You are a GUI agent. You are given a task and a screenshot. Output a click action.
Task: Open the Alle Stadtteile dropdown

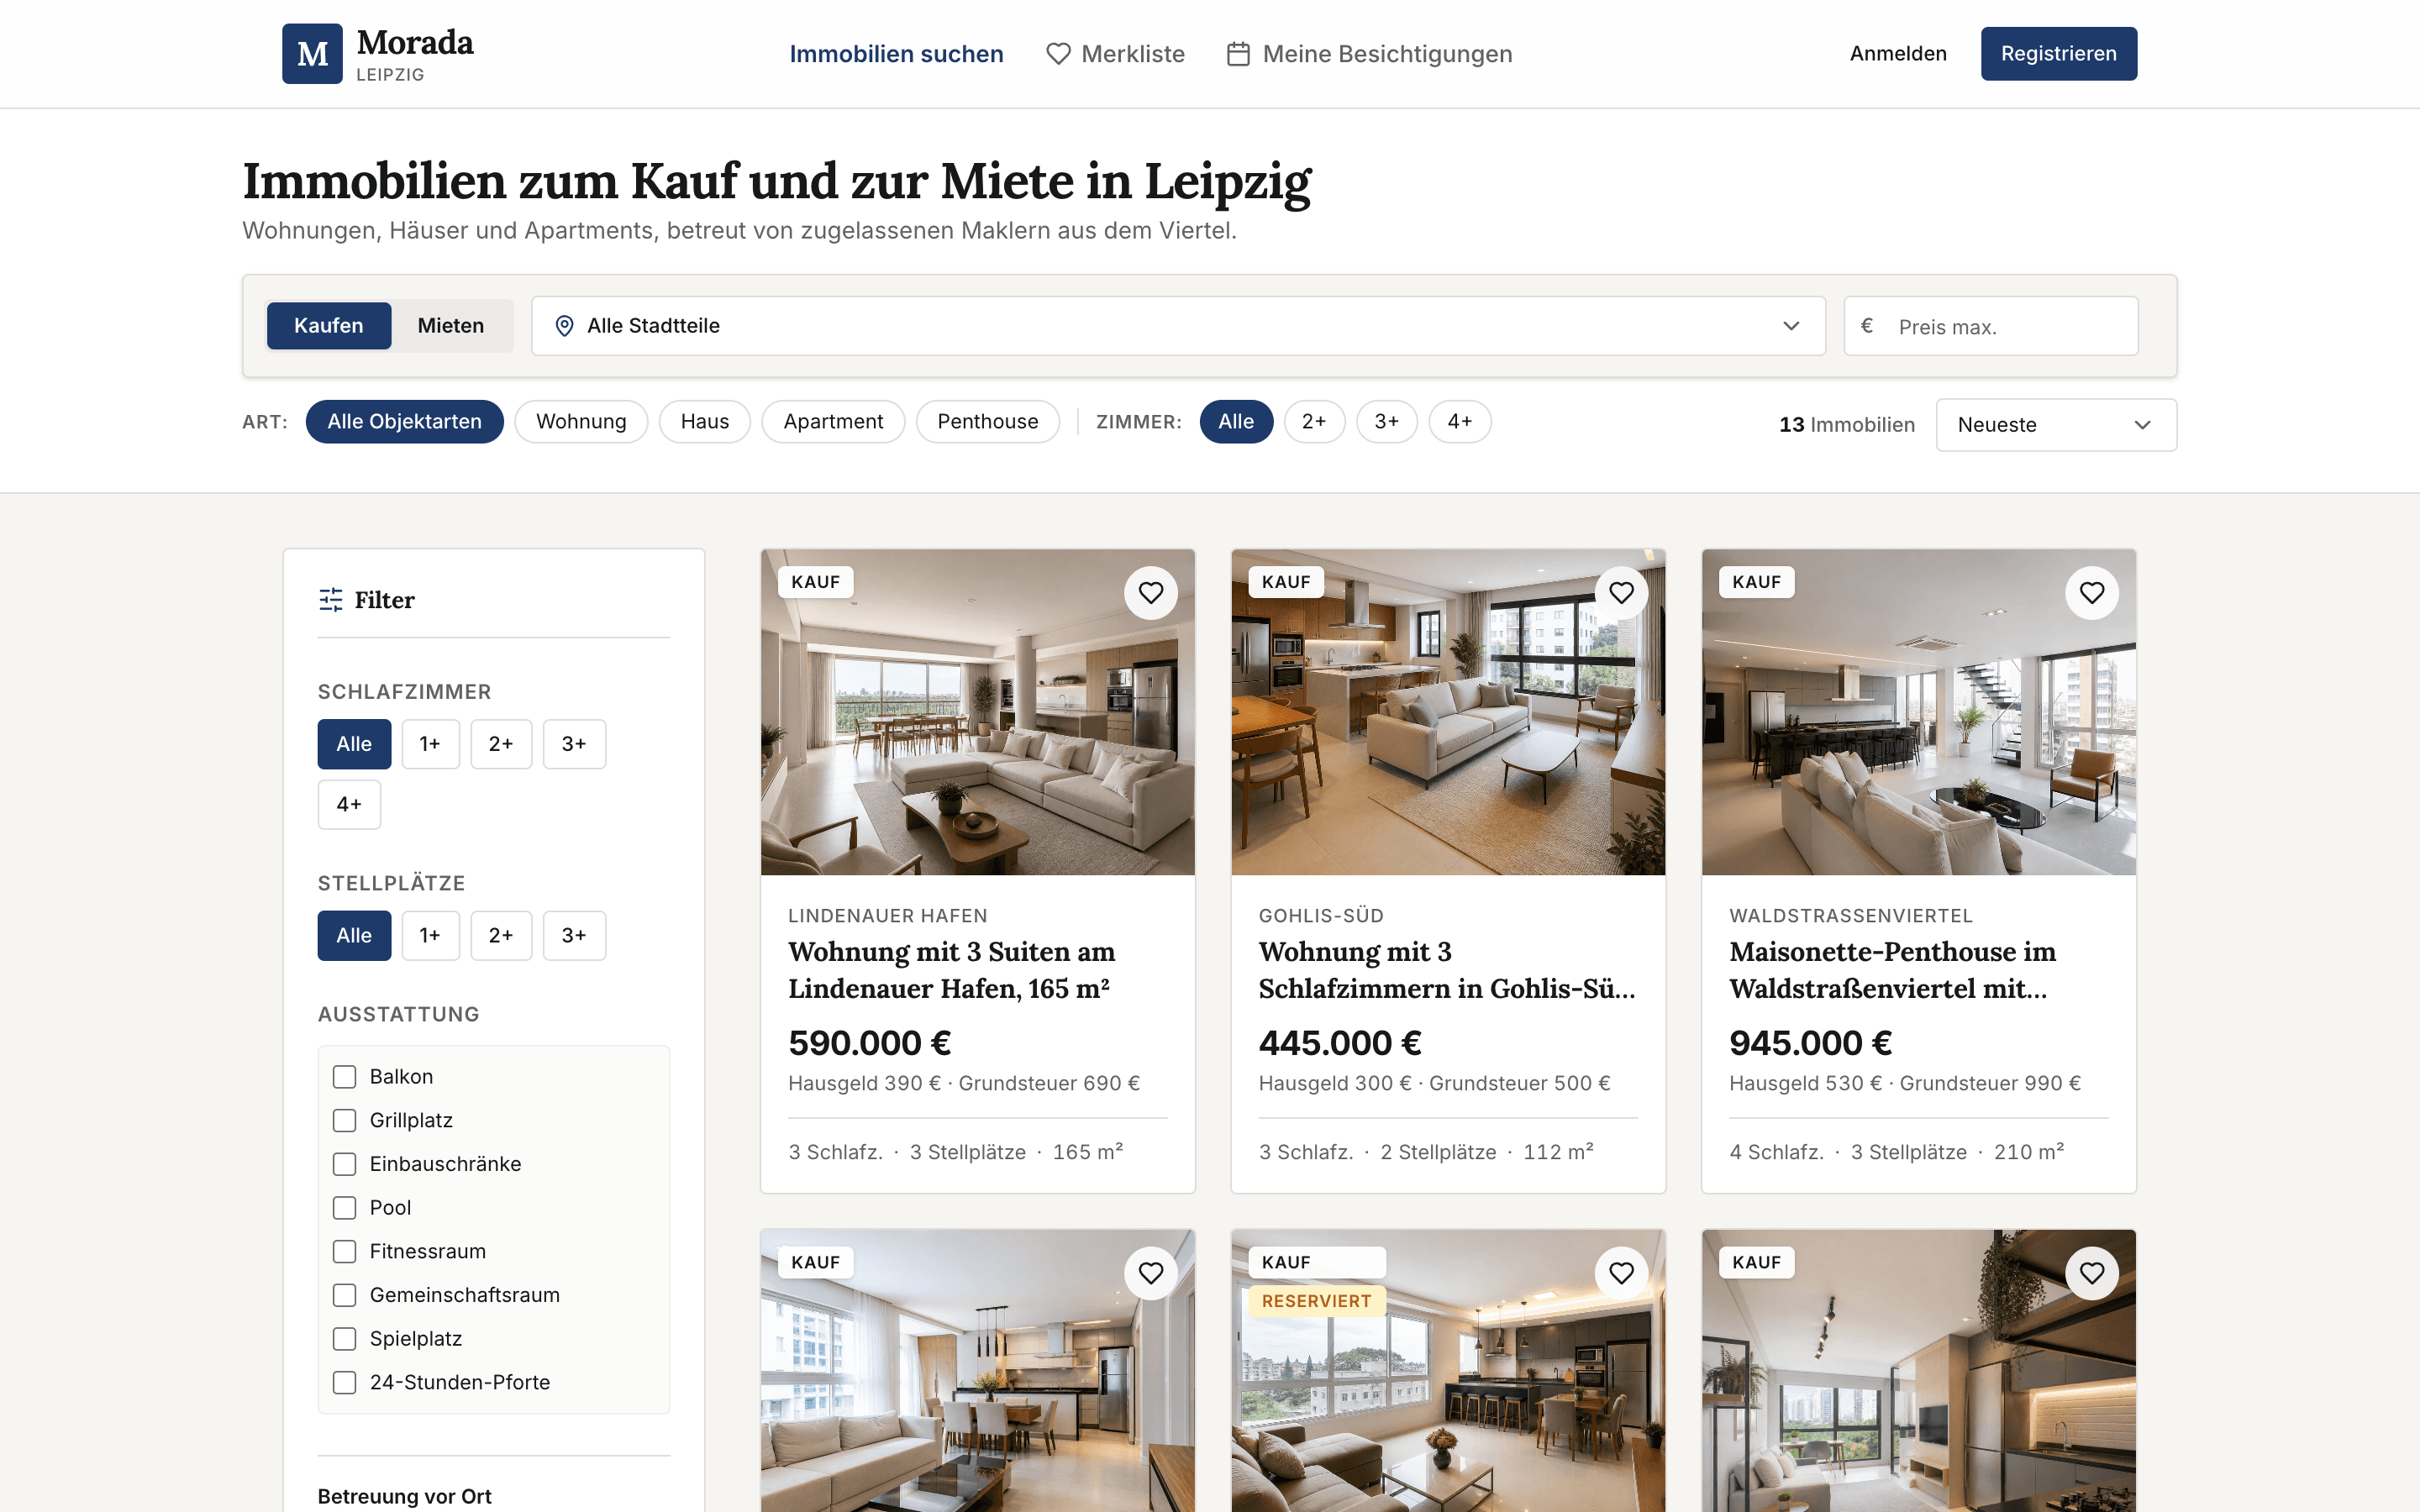click(x=1178, y=326)
